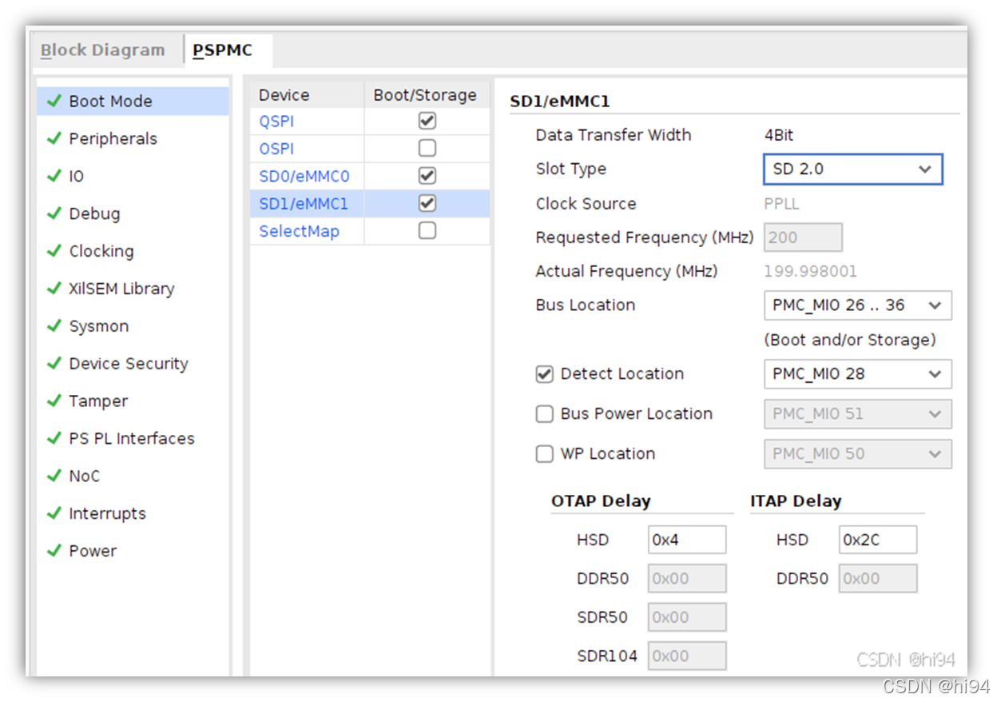Uncheck the QSPI Boot/Storage checkbox
993x702 pixels.
tap(427, 121)
